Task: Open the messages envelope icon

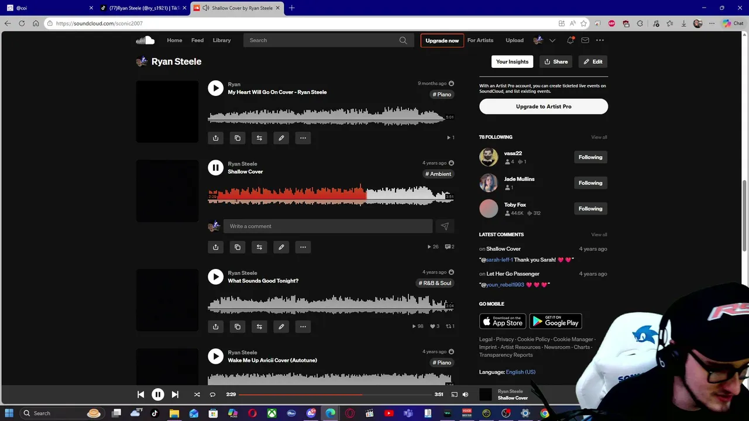Action: pyautogui.click(x=585, y=40)
